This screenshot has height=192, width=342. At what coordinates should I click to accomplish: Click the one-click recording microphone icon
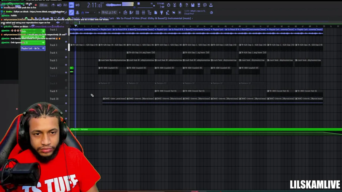click(181, 5)
